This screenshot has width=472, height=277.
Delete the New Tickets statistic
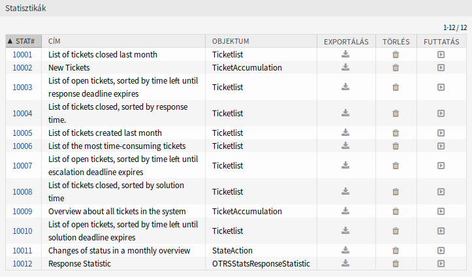tap(396, 68)
